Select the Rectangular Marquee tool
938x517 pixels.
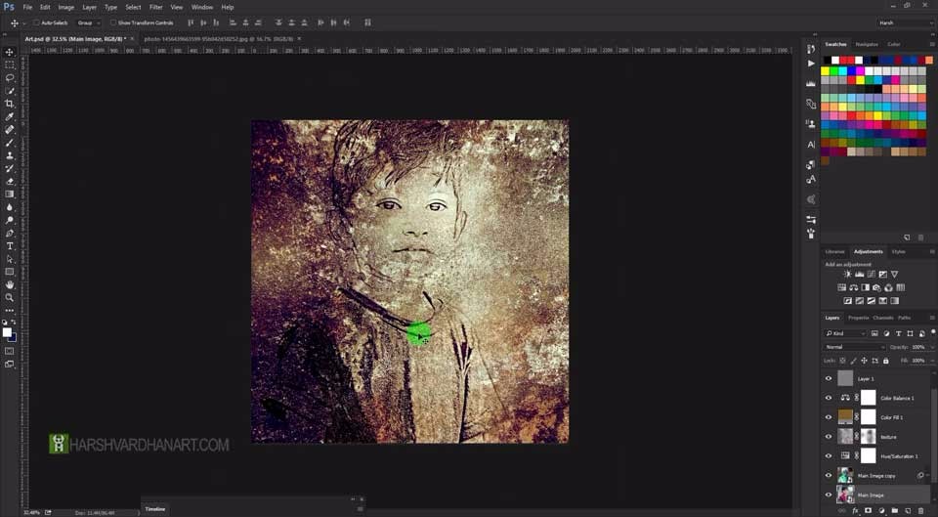[10, 65]
